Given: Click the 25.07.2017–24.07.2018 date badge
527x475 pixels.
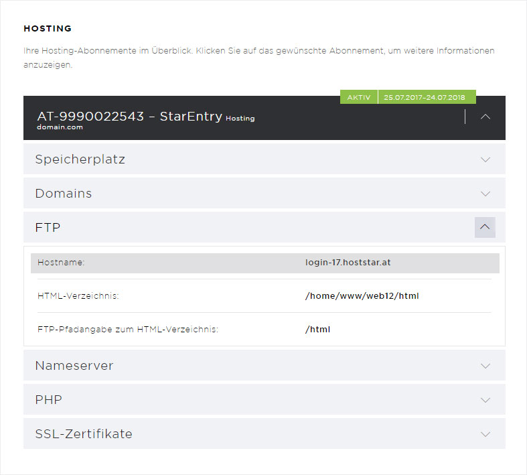Looking at the screenshot, I should coord(427,97).
